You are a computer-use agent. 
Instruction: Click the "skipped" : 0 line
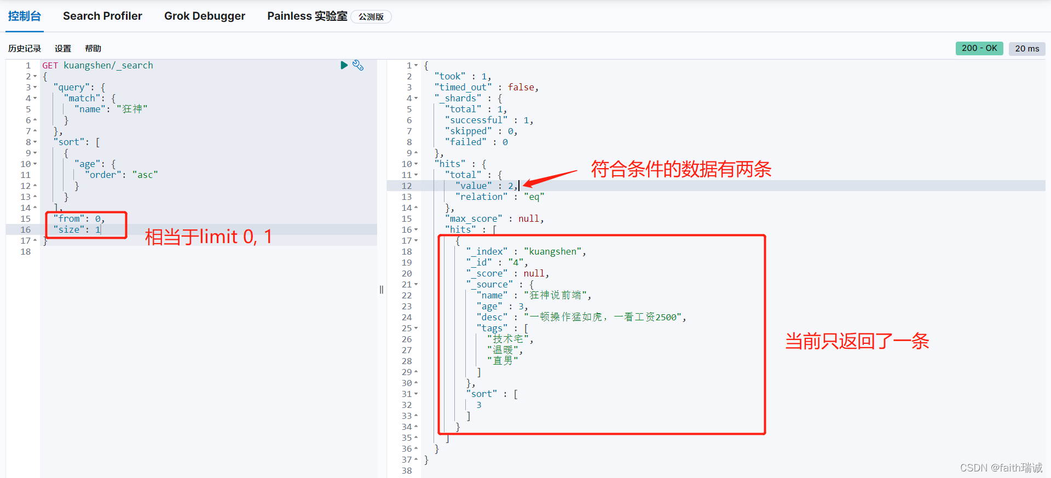click(481, 131)
